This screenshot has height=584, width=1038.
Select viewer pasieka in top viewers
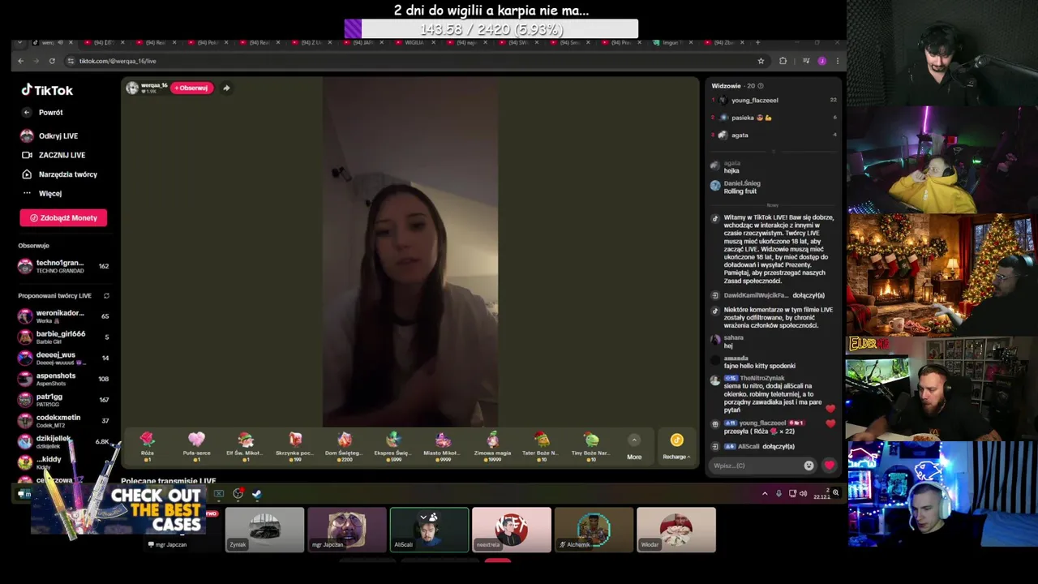coord(774,118)
